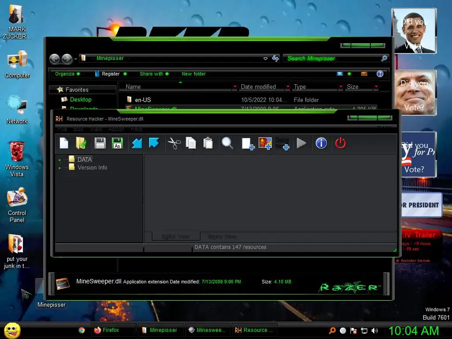
Task: Click the smiley Start button
Action: tap(12, 330)
